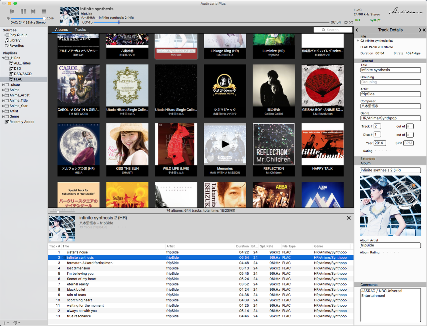Expand the Artist playlist folder
The height and width of the screenshot is (326, 427).
(x=3, y=111)
